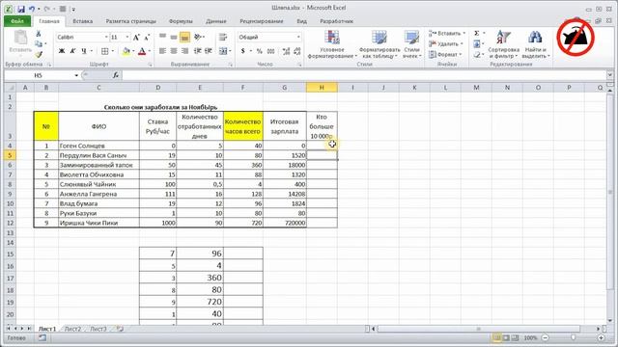The height and width of the screenshot is (347, 618).
Task: Click the Undo arrow in quick access toolbar
Action: (x=32, y=9)
